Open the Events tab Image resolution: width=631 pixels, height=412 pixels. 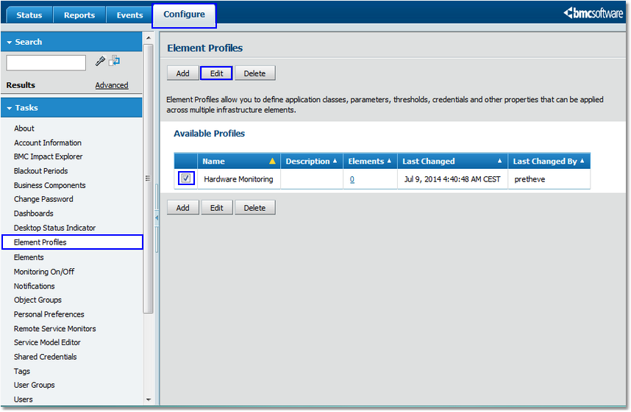coord(129,15)
